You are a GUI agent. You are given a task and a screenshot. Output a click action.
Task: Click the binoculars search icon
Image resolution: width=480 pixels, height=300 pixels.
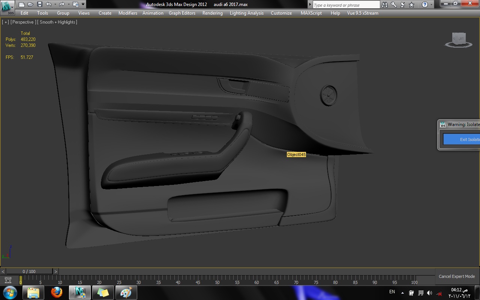point(385,4)
